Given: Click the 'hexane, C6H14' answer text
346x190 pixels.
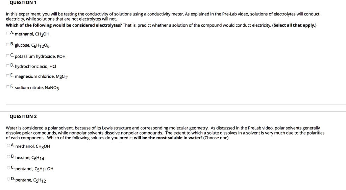Looking at the screenshot, I should point(30,158).
